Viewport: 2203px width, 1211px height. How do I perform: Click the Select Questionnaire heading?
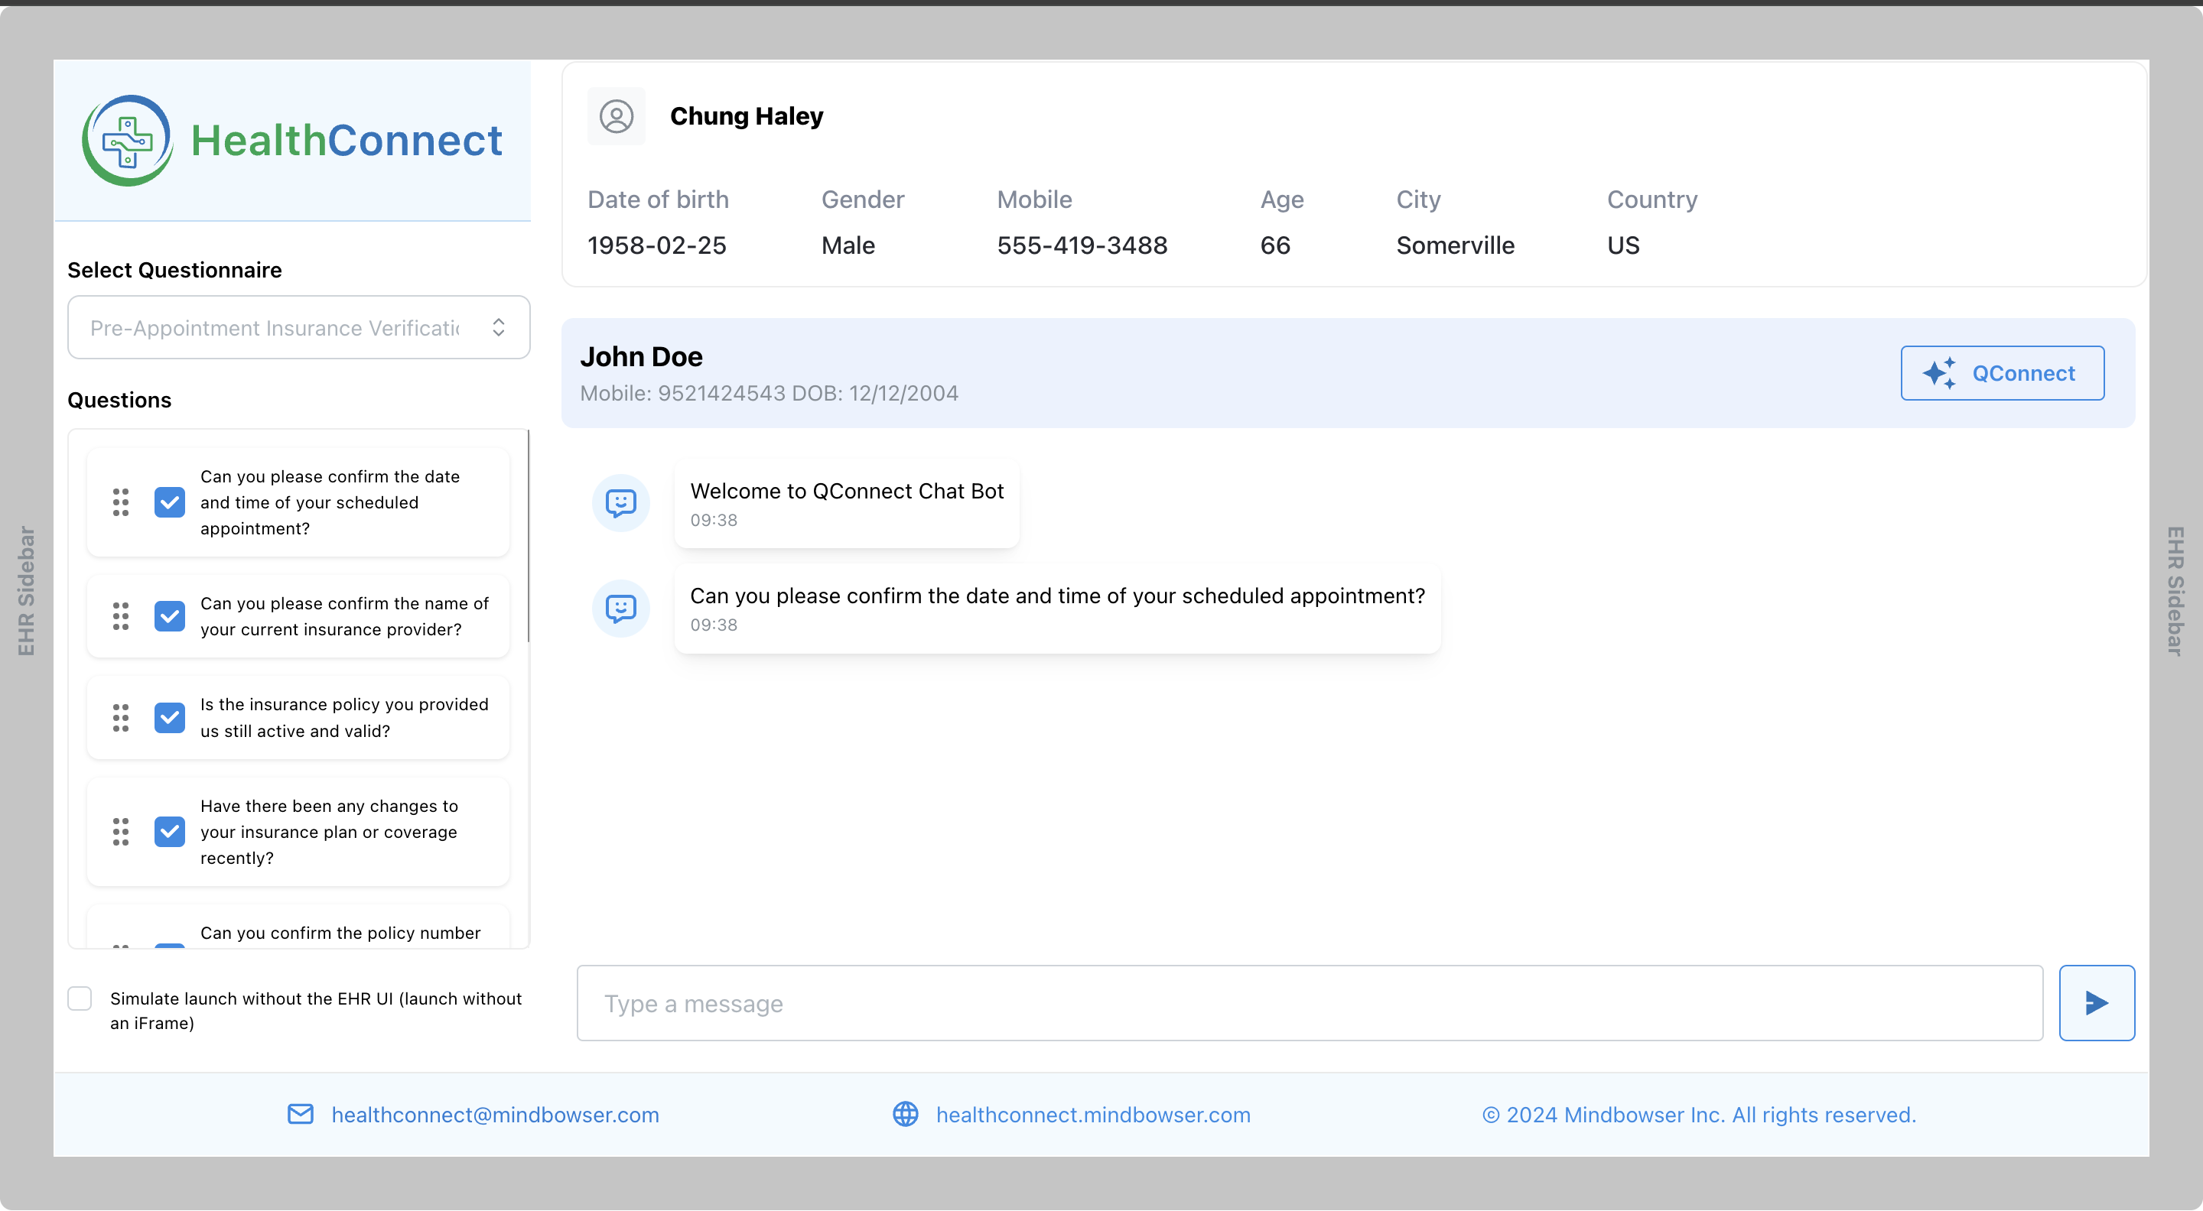174,270
